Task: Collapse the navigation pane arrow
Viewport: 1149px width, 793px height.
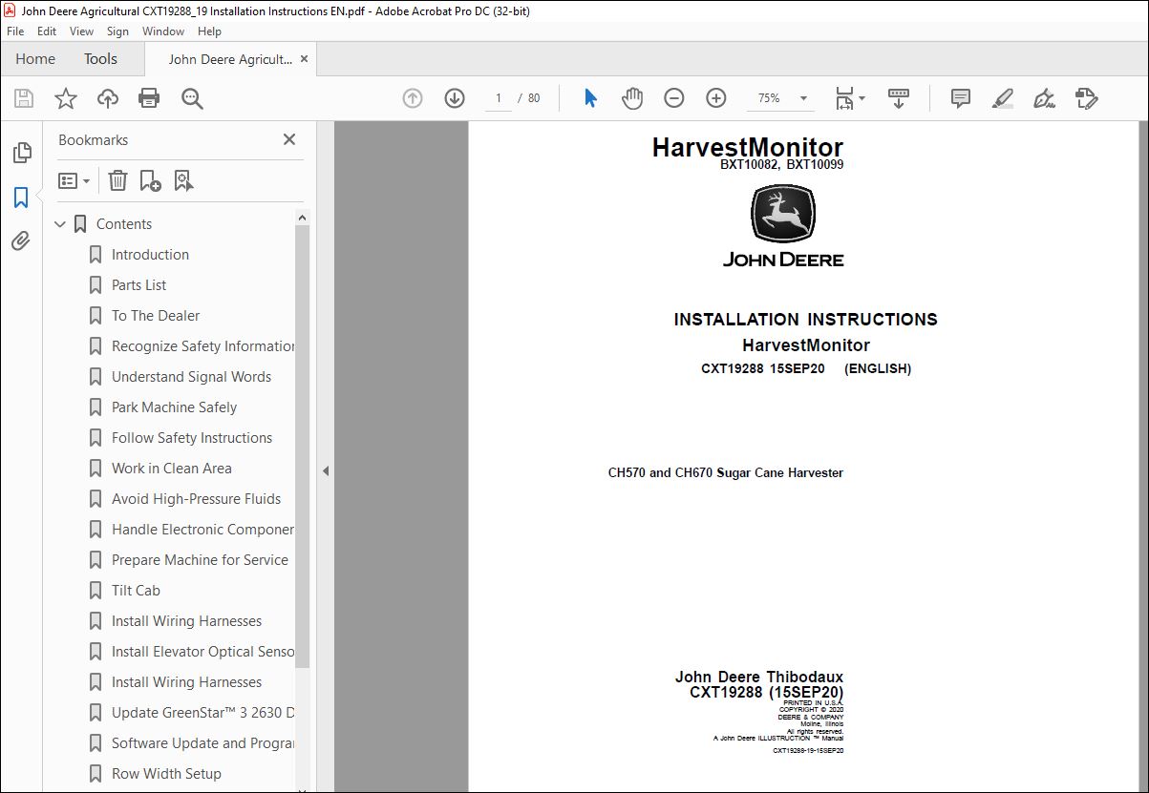Action: tap(325, 470)
